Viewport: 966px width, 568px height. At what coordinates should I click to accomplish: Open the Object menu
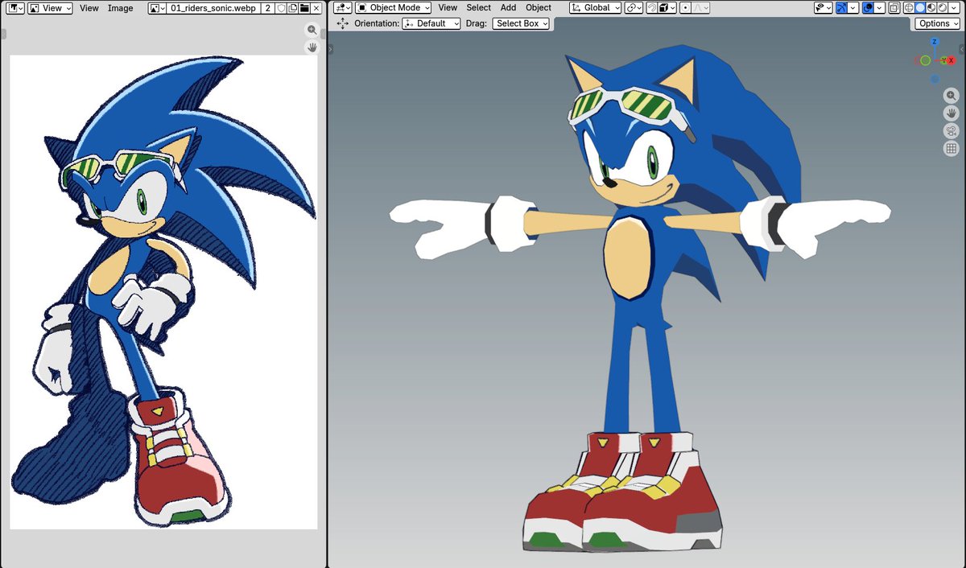tap(539, 8)
